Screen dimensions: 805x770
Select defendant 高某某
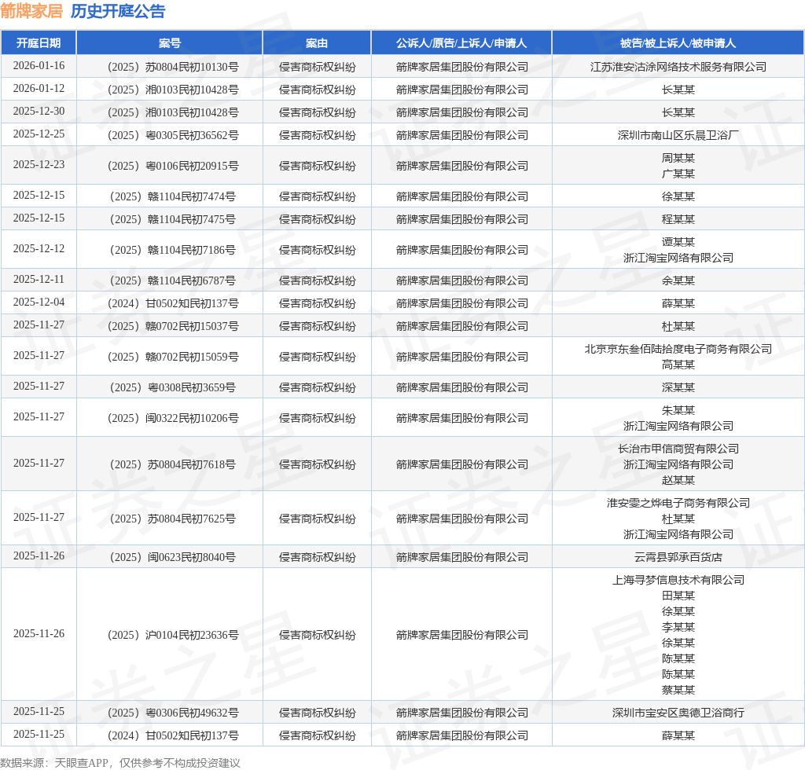click(678, 365)
